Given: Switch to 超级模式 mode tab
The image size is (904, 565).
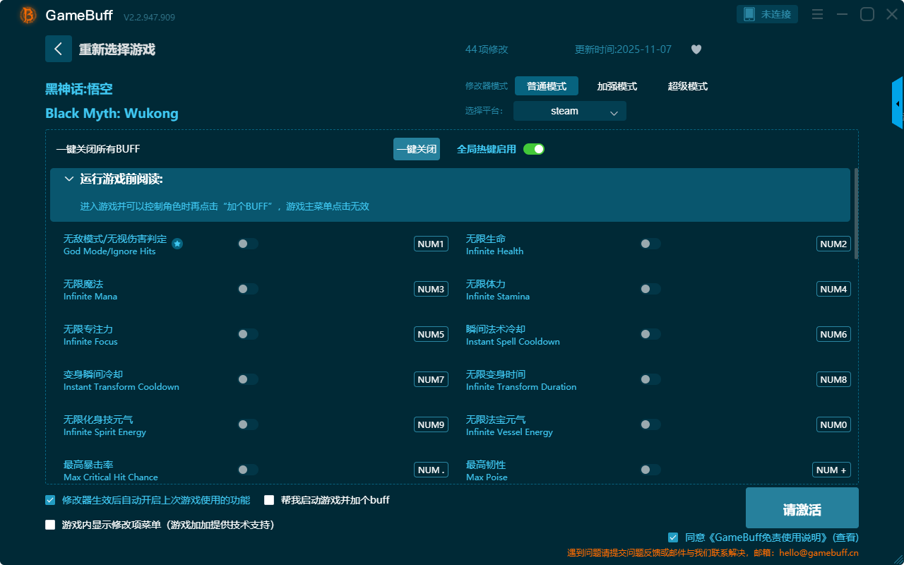Looking at the screenshot, I should [687, 86].
